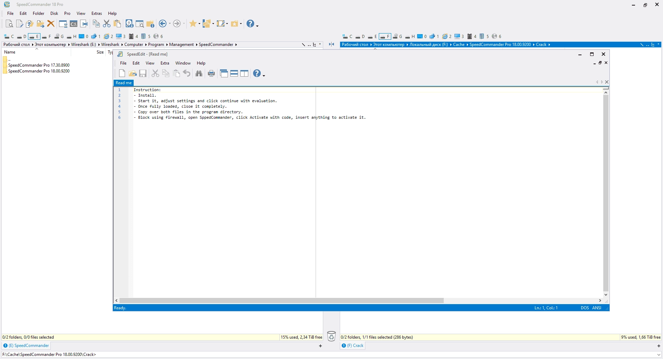Select drive H in right panel drive bar
The width and height of the screenshot is (663, 359).
pos(410,36)
